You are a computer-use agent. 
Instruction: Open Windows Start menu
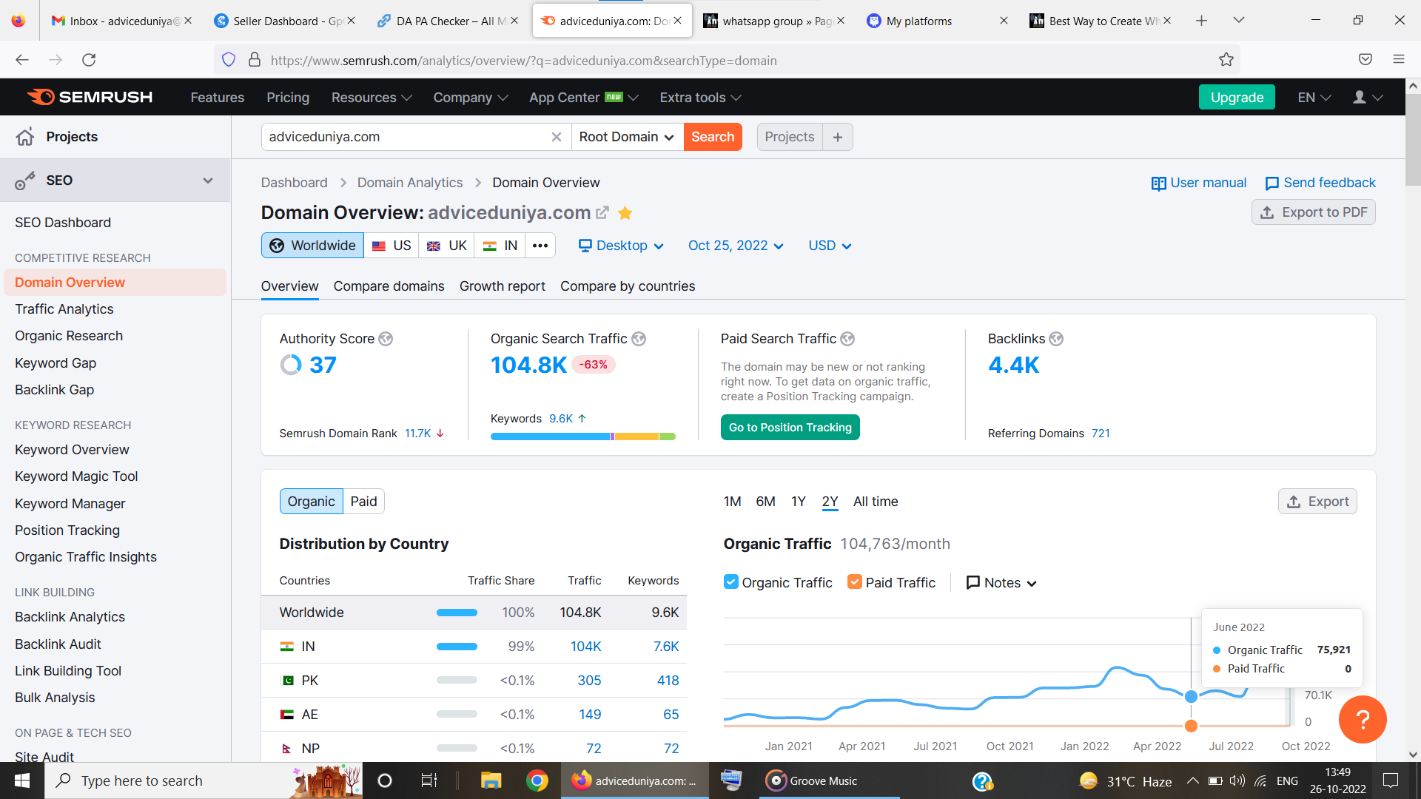(22, 781)
